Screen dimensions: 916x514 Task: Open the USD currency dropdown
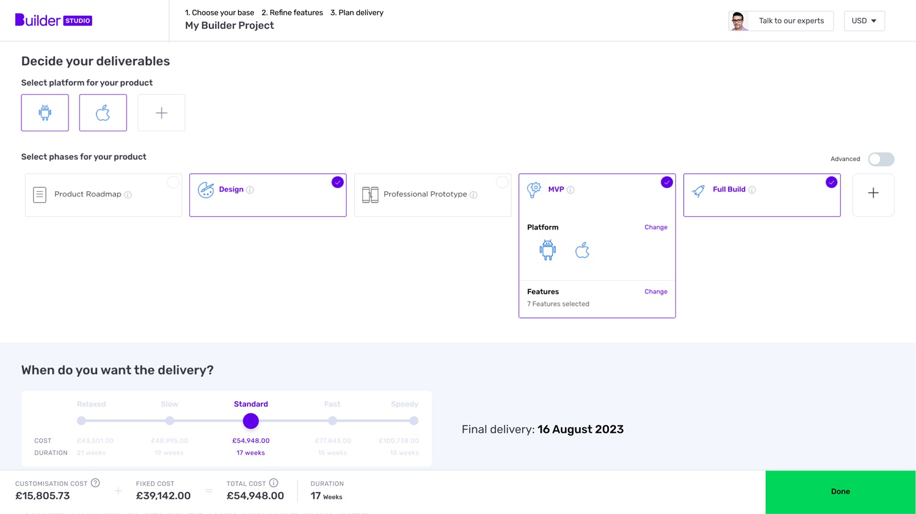864,21
